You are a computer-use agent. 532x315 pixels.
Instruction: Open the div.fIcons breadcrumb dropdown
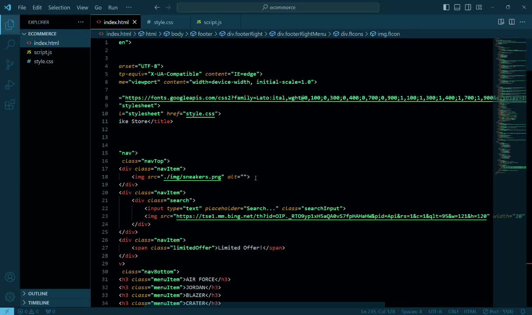click(348, 34)
